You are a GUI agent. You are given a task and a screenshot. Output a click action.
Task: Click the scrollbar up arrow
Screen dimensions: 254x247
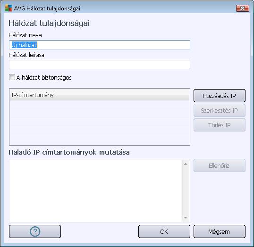point(186,164)
